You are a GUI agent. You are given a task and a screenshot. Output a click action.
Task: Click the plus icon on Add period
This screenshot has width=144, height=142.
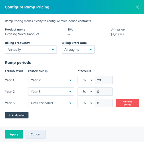(9, 115)
